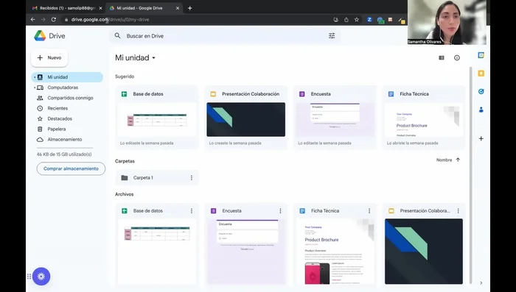The height and width of the screenshot is (292, 516).
Task: Open Contacts side panel icon
Action: [481, 110]
